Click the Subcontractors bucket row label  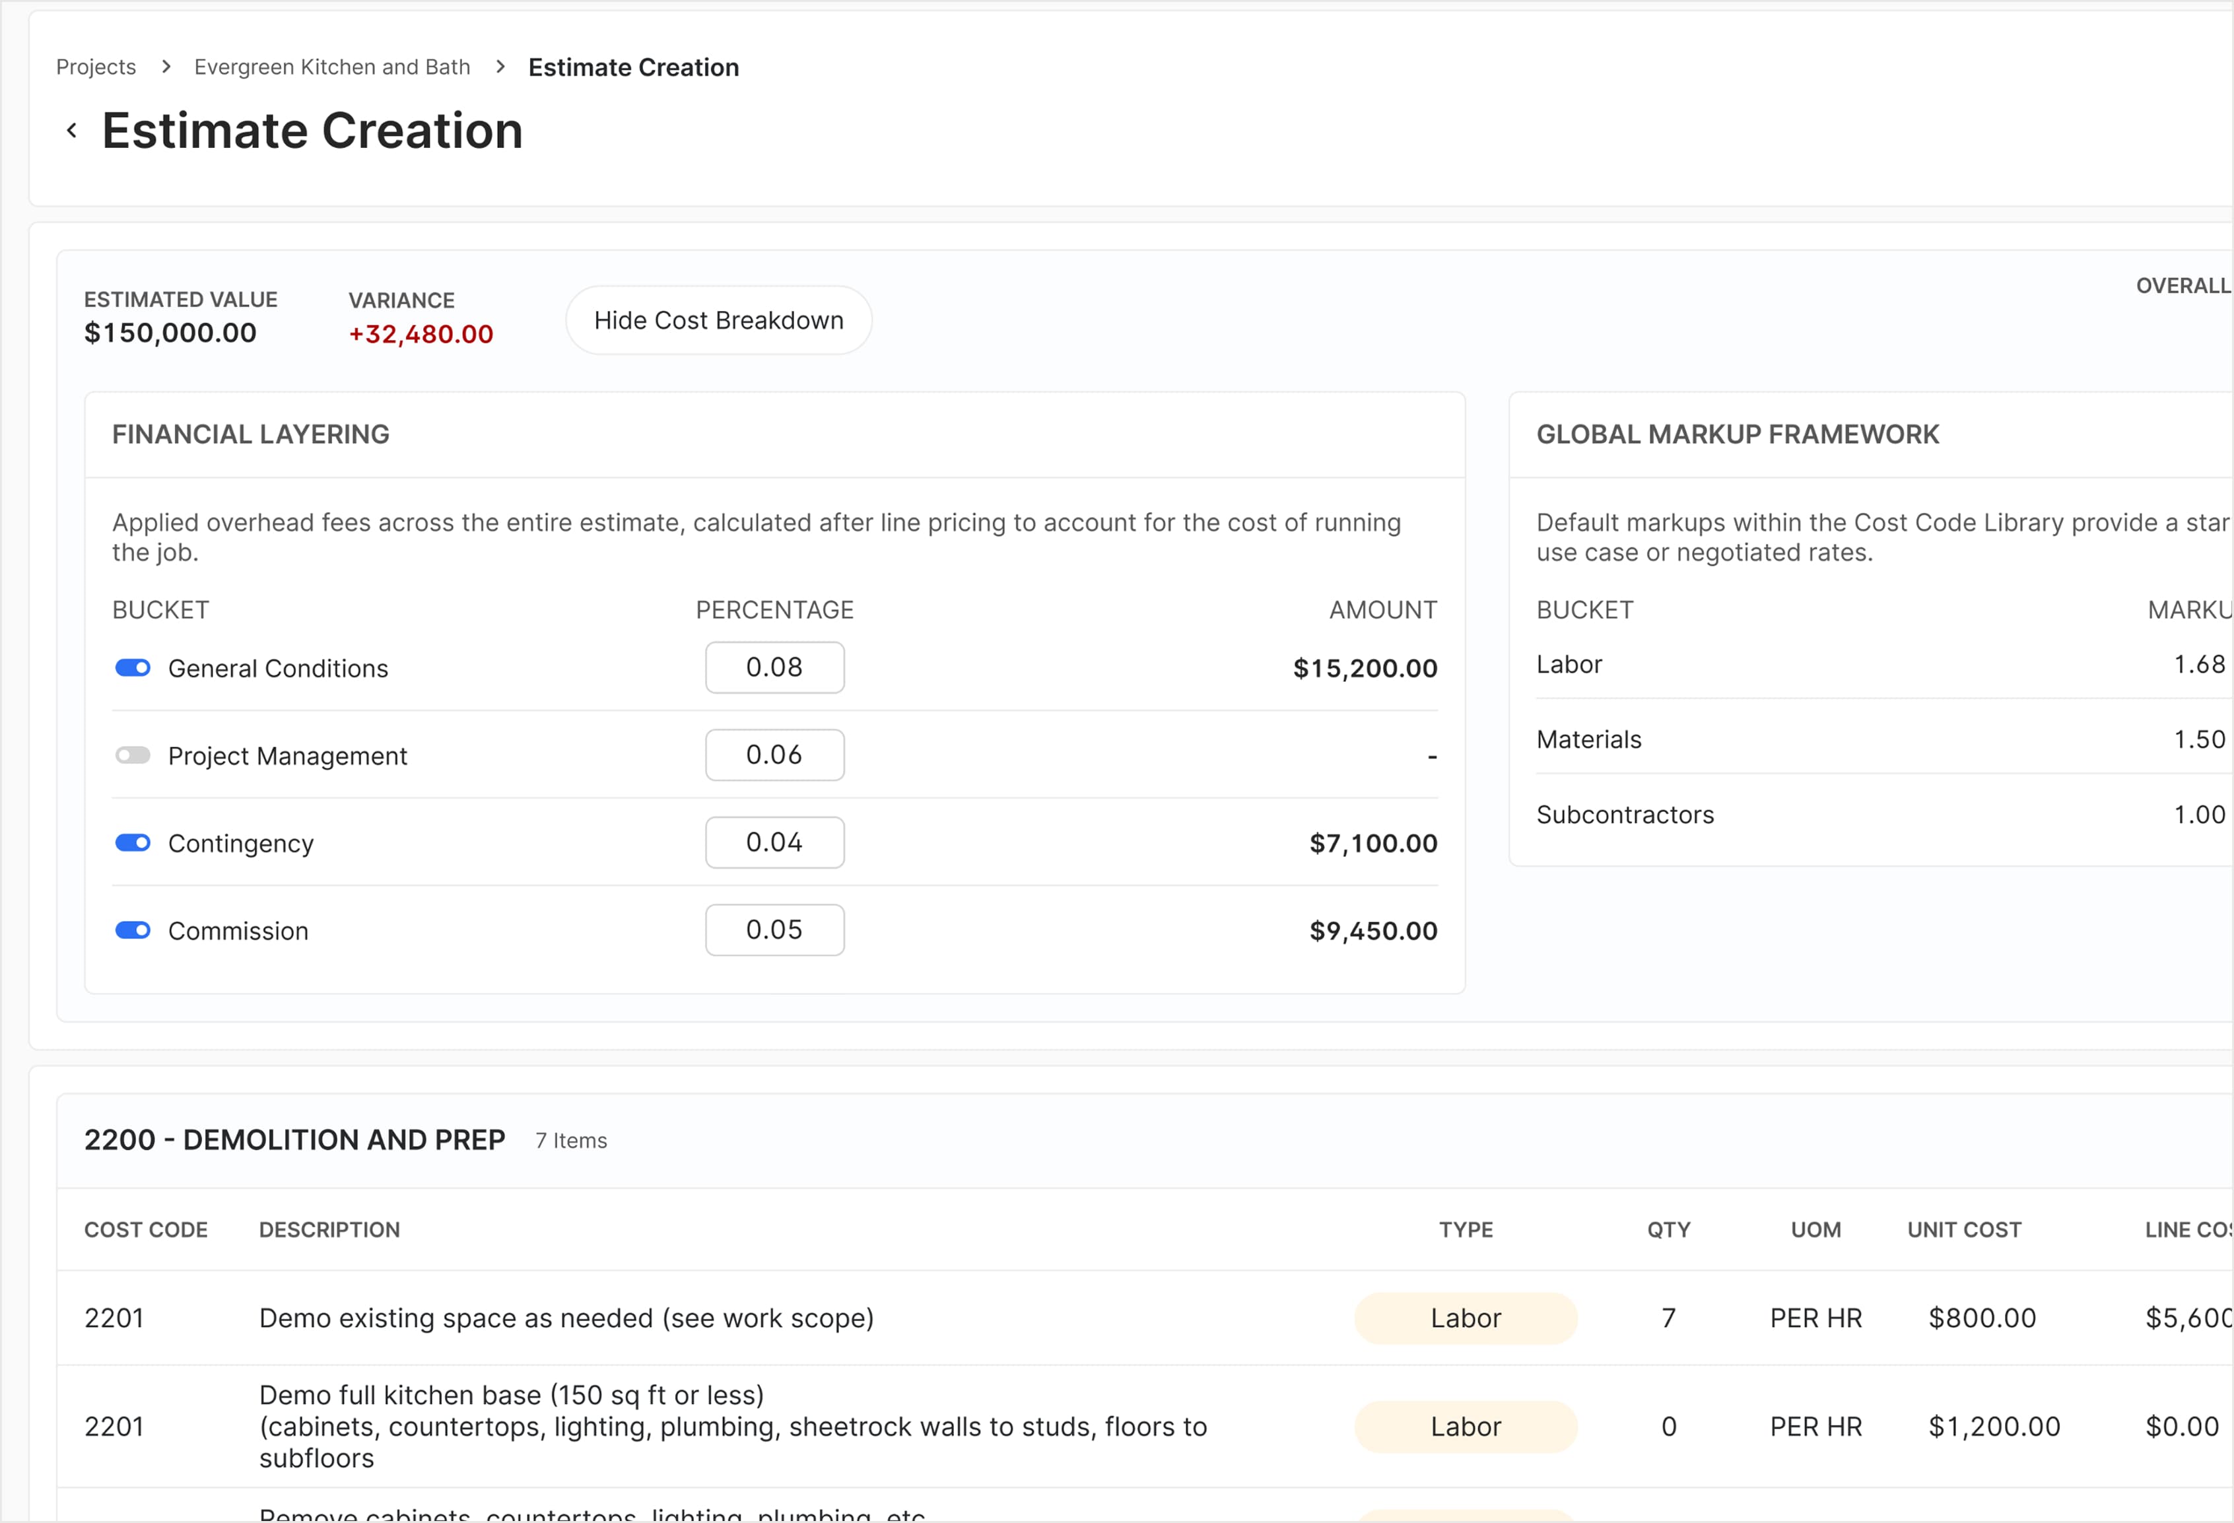point(1625,815)
